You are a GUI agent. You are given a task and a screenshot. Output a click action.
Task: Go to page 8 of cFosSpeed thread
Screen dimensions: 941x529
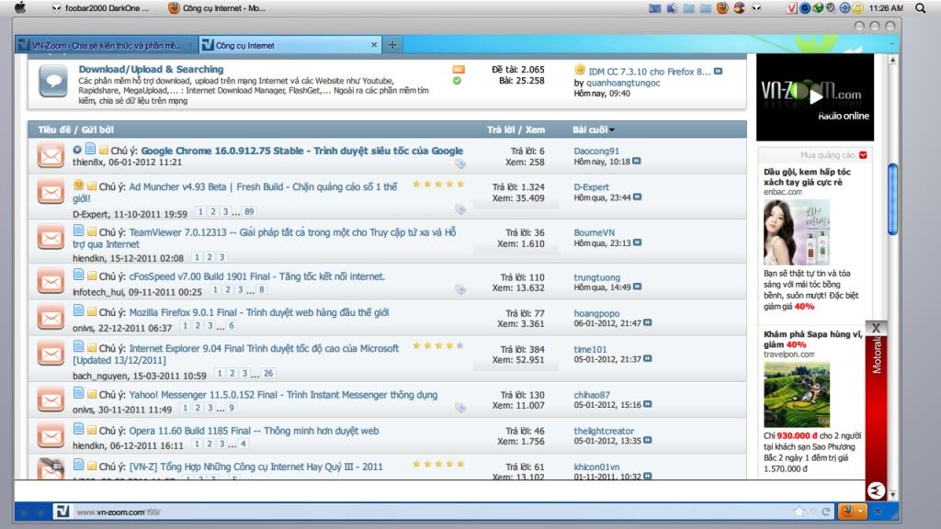(x=262, y=289)
